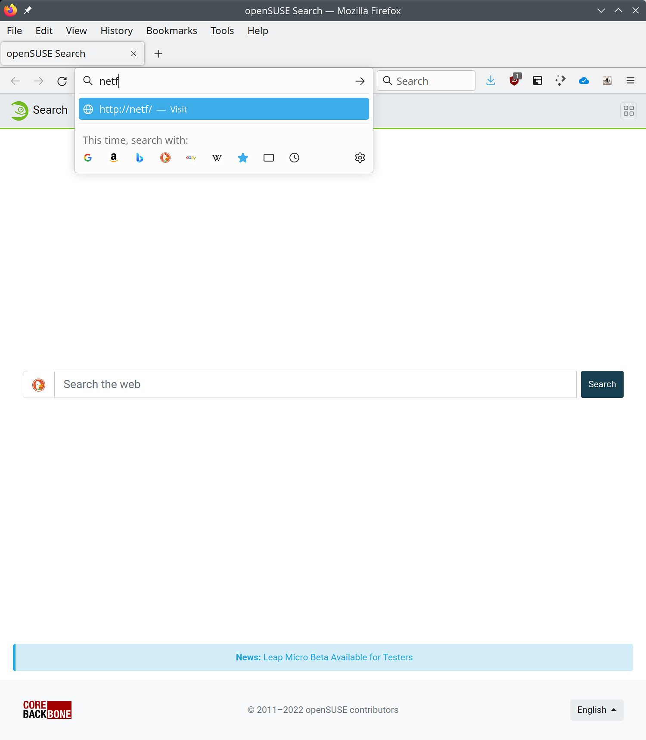This screenshot has width=646, height=740.
Task: Open Leap Micro Beta news link
Action: 338,657
